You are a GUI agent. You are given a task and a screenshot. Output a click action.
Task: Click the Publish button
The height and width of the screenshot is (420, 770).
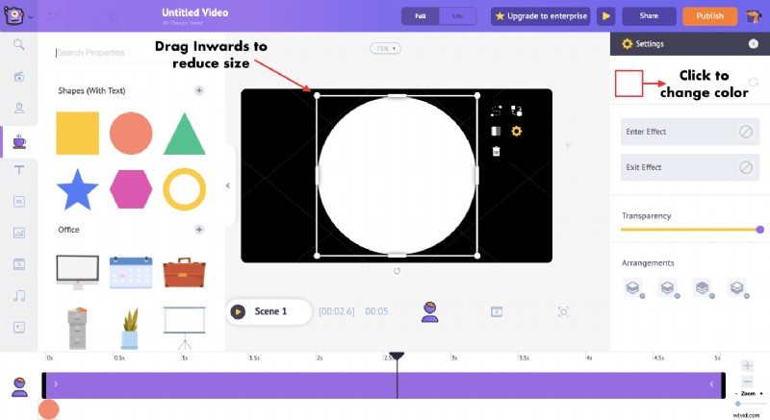coord(709,16)
